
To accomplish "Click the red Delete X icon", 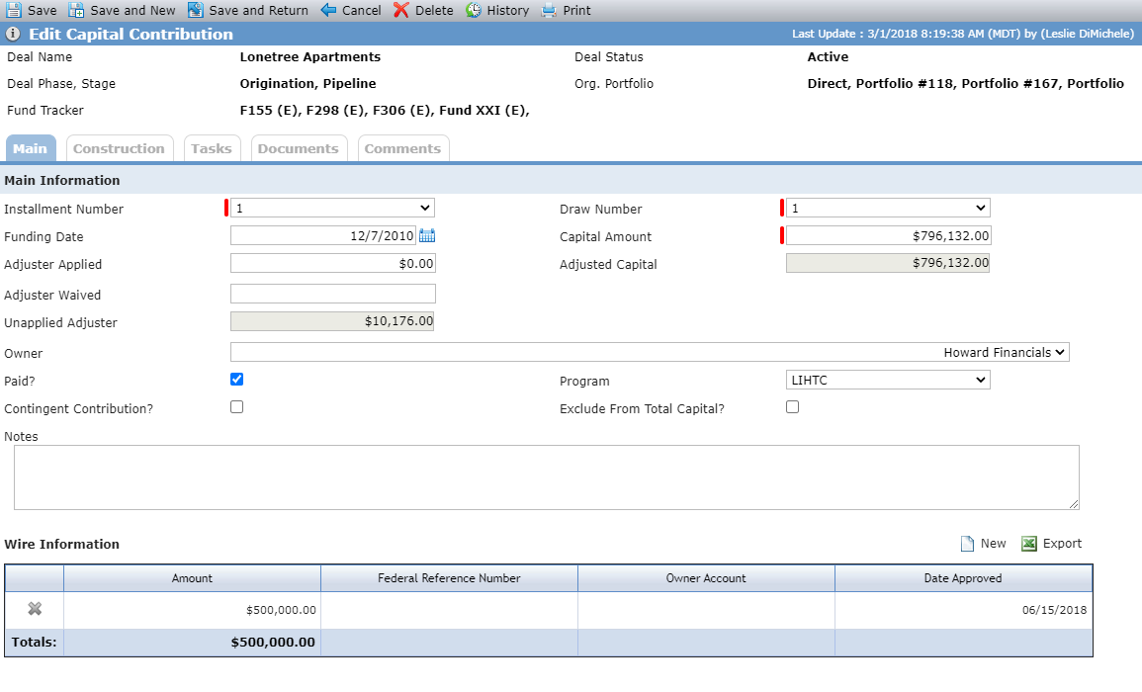I will pos(401,10).
